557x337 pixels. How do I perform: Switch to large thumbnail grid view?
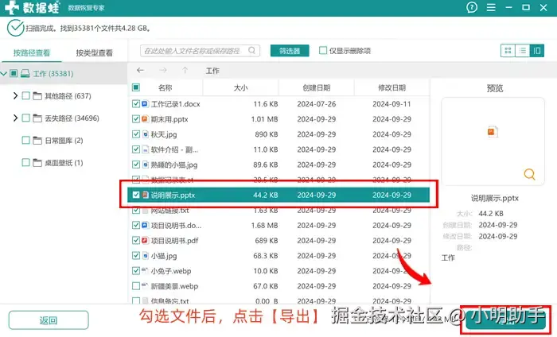(508, 51)
